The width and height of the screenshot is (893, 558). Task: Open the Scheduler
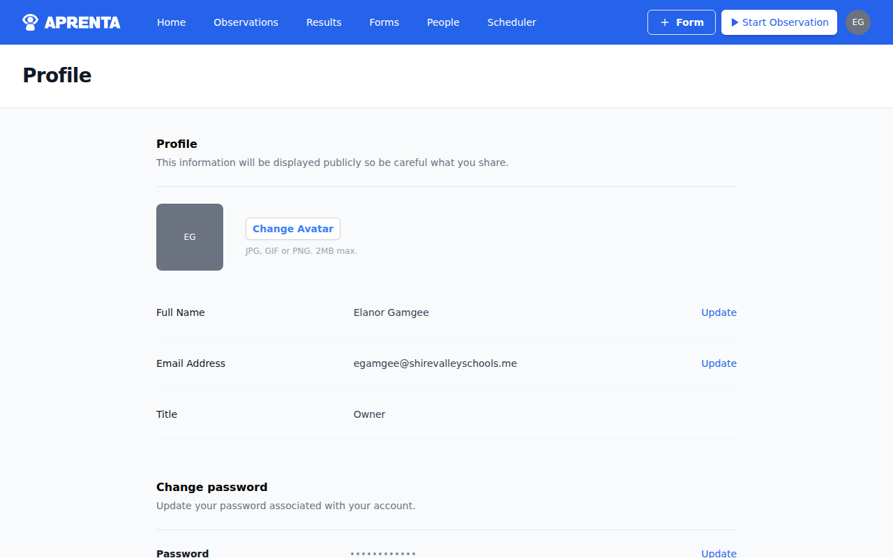coord(511,22)
